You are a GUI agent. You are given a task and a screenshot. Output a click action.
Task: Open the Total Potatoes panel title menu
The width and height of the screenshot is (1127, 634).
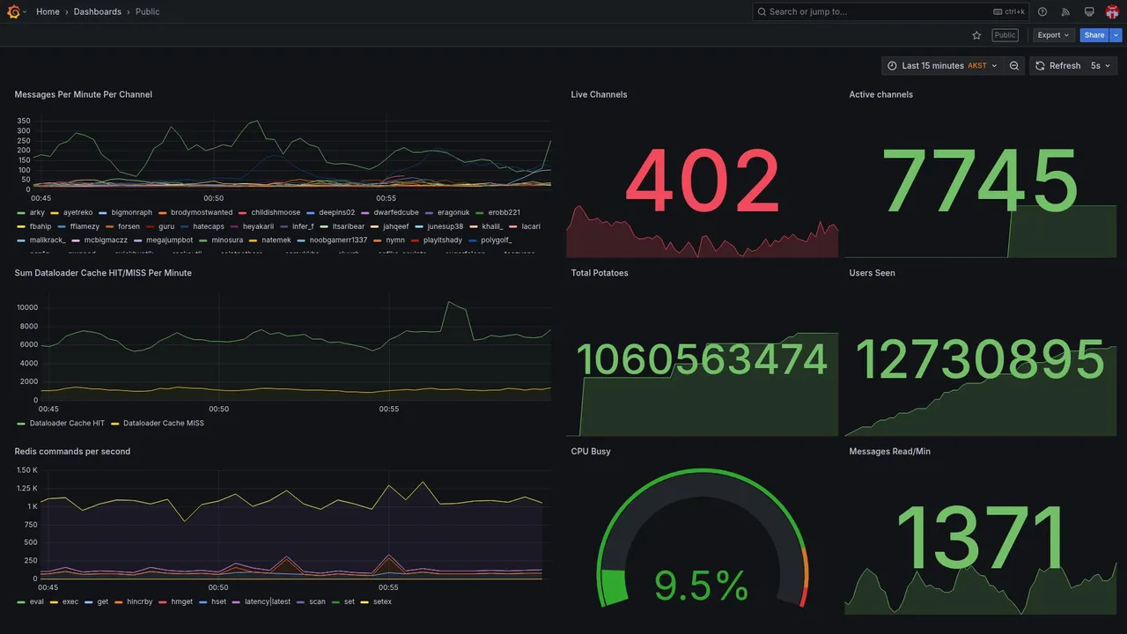(x=600, y=273)
